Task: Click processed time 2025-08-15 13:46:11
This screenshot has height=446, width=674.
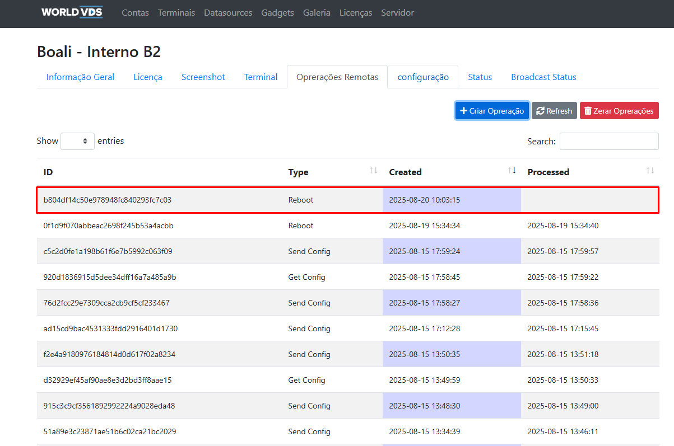Action: [563, 431]
